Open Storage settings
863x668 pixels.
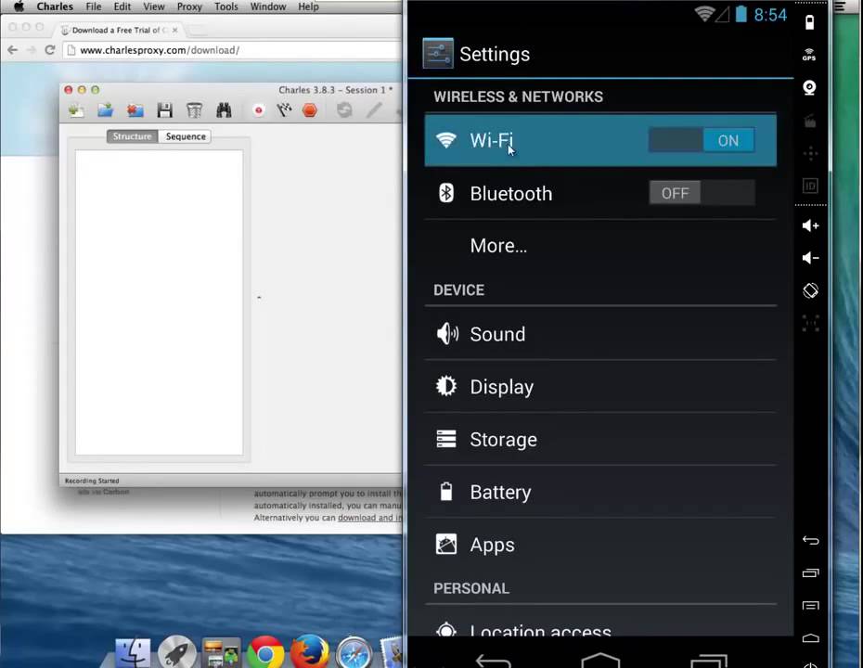600,439
